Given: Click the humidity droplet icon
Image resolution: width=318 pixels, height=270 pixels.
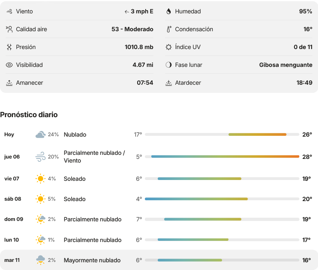Looking at the screenshot, I should (169, 11).
